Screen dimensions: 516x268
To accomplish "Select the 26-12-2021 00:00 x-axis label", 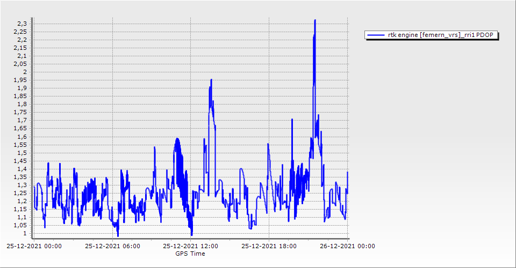I will point(347,247).
